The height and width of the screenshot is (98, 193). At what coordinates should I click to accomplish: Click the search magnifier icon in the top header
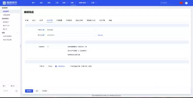(x=161, y=3)
